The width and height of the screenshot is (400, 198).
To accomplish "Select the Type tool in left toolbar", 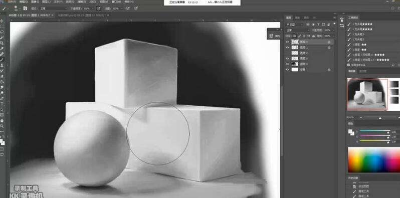I will [x=2, y=104].
